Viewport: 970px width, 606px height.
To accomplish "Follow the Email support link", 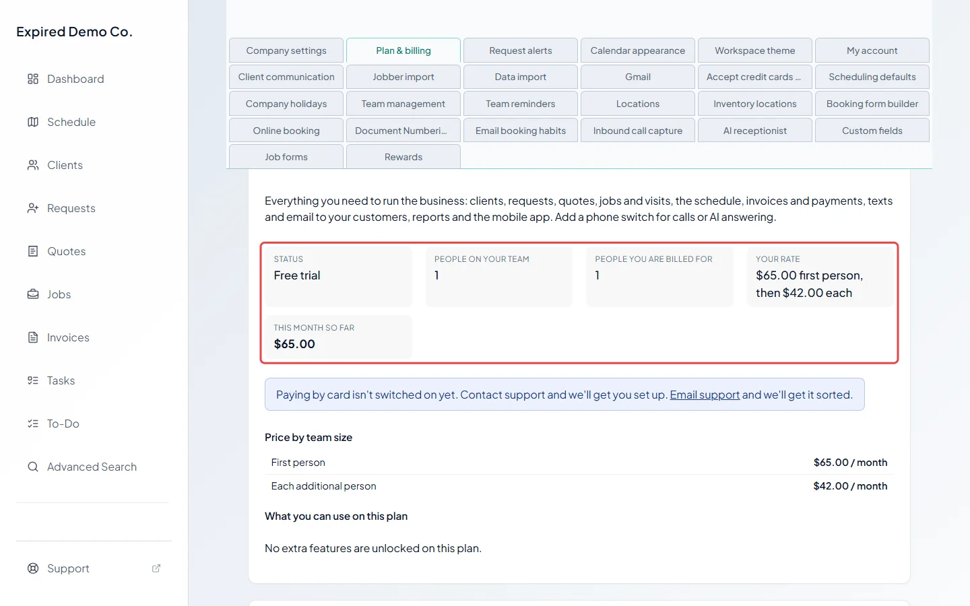I will point(705,395).
